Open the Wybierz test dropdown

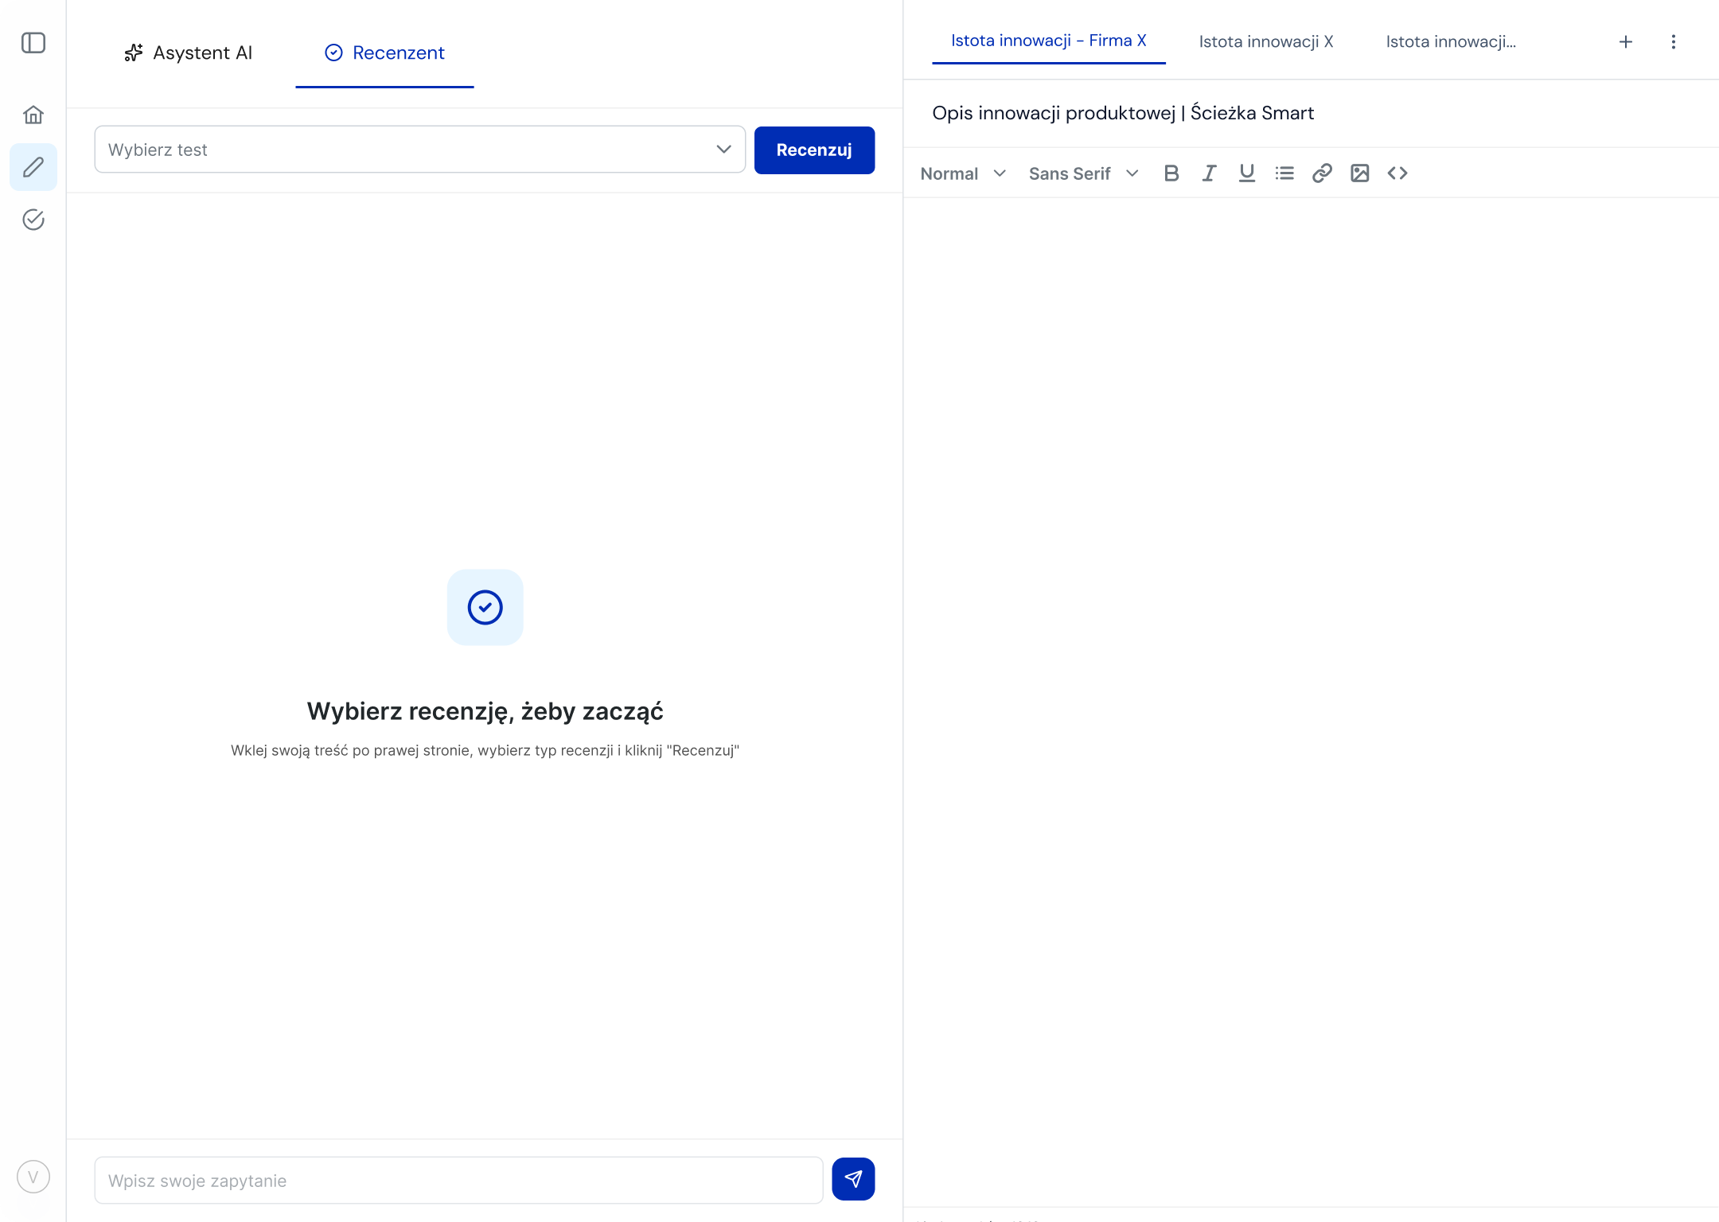[419, 150]
